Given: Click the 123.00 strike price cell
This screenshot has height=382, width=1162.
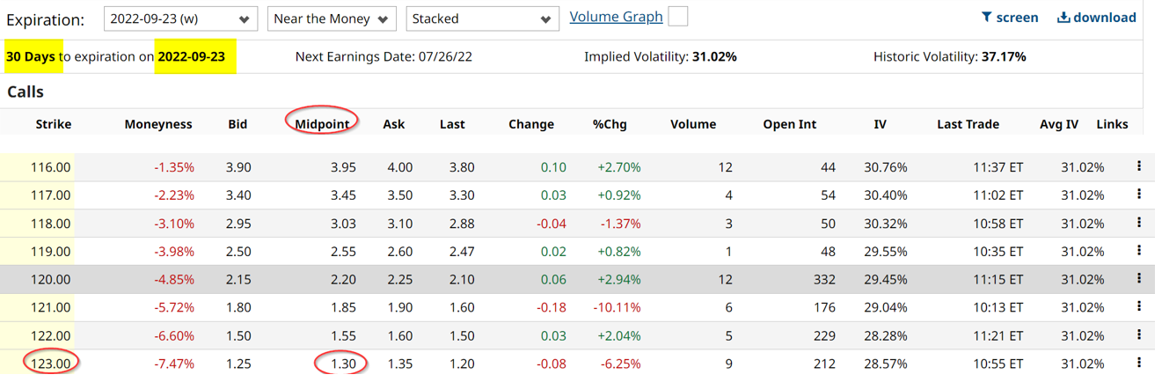Looking at the screenshot, I should [52, 364].
